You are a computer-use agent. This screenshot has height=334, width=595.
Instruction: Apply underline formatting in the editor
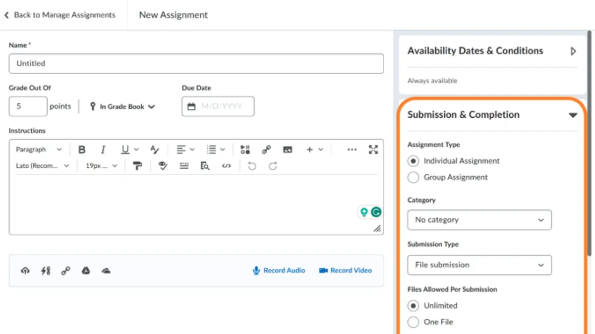(x=125, y=149)
